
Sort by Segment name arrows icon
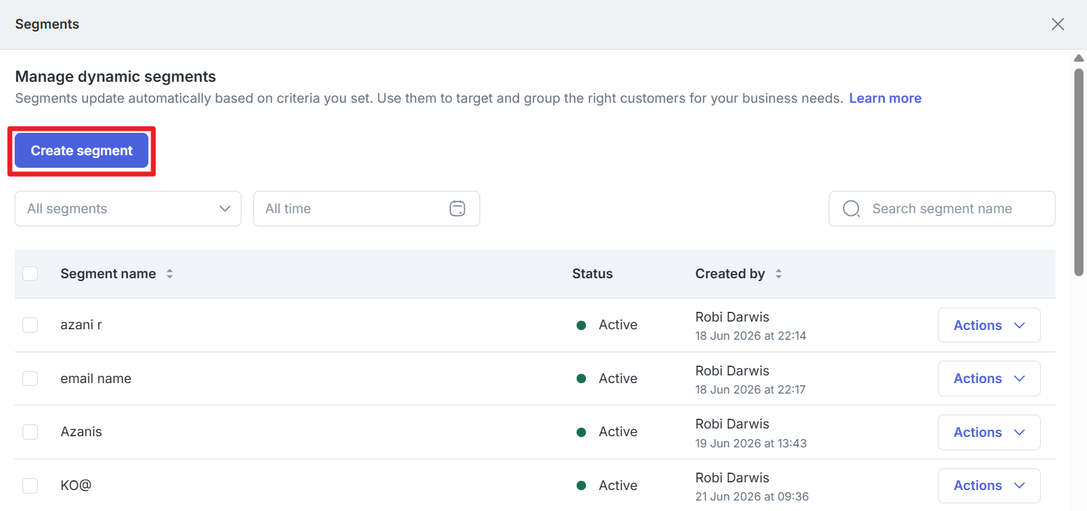169,274
